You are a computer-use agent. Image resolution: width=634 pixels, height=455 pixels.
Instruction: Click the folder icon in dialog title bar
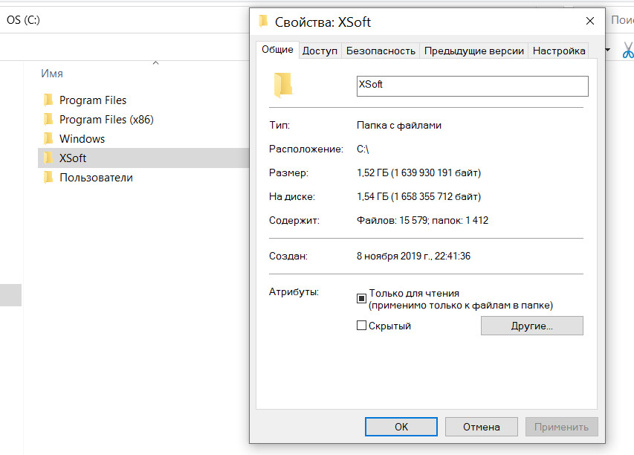pos(262,22)
